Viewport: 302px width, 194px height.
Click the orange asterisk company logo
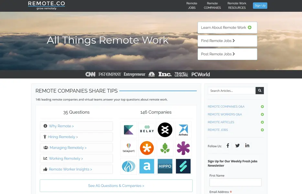147,148
